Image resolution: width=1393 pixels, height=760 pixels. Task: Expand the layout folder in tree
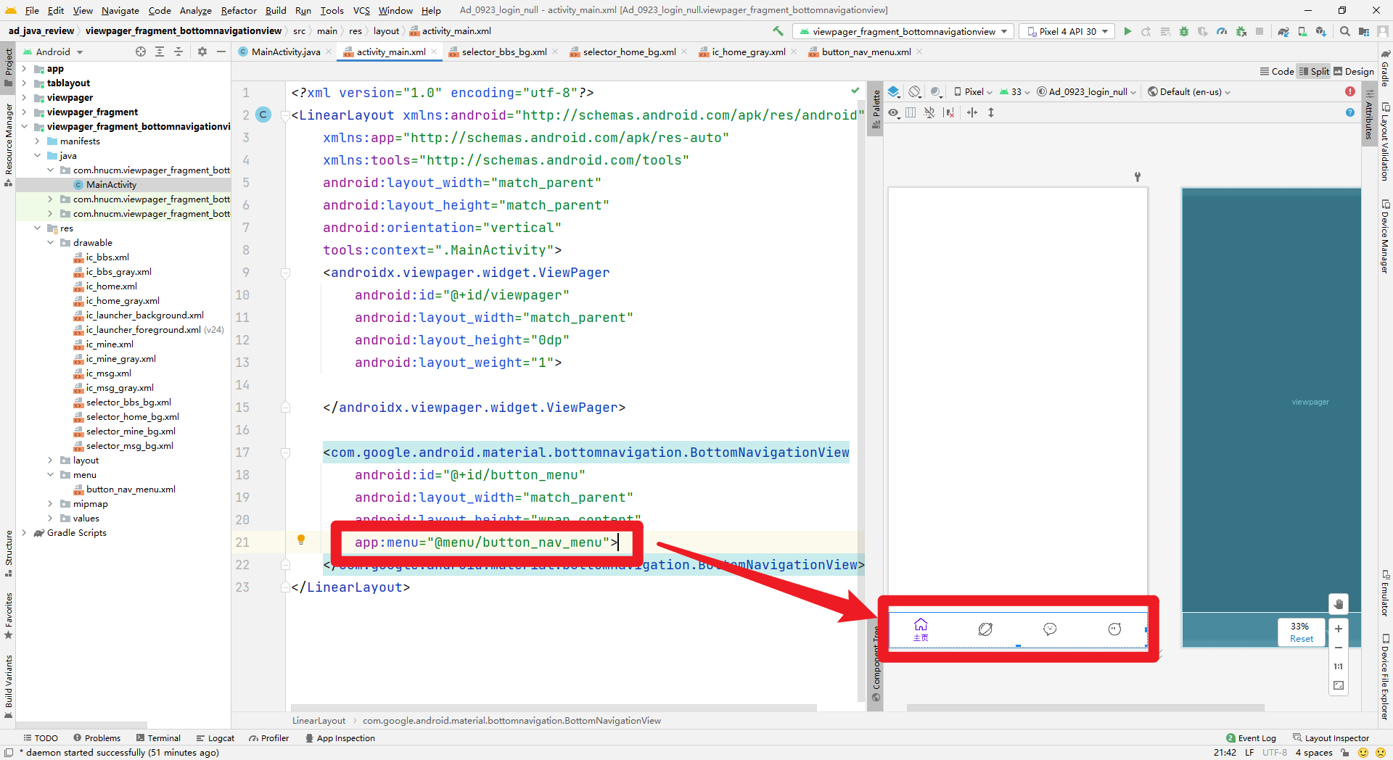pos(50,460)
